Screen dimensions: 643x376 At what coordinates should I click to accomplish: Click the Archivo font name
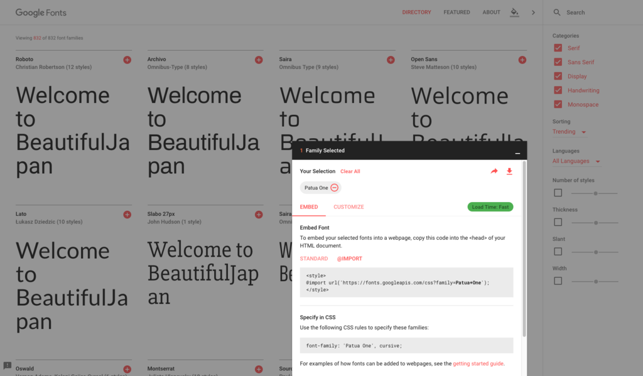(156, 60)
